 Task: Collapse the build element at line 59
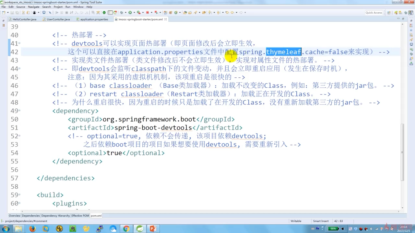coord(19,195)
